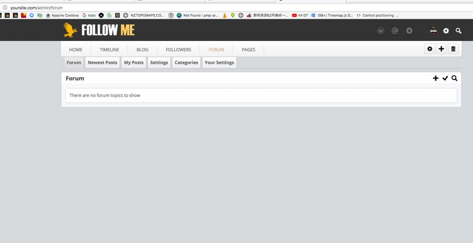
Task: Click the trash button in navigation bar
Action: coord(453,49)
